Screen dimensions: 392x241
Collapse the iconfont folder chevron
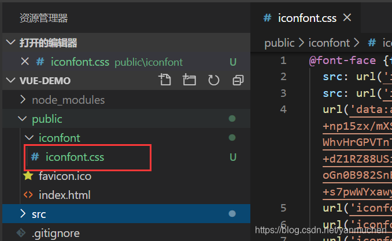coord(29,138)
